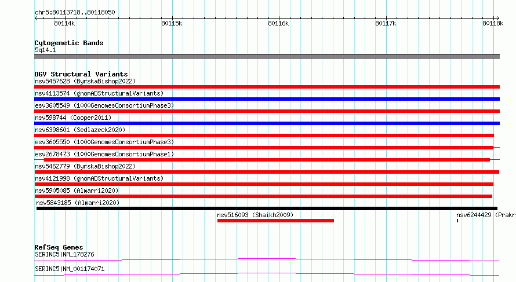The height and width of the screenshot is (282, 516).
Task: Open the nsv5462779 (ByrskaBishop2022) label
Action: tap(85, 166)
